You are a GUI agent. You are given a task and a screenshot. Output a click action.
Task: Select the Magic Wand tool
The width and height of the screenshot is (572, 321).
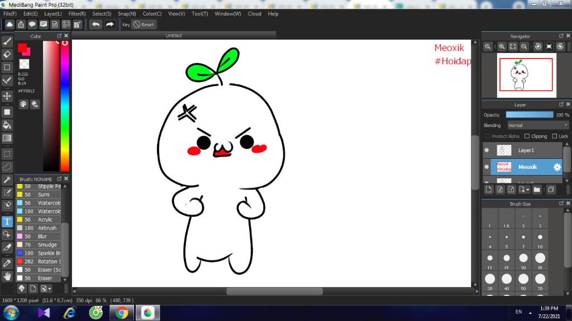click(x=7, y=180)
